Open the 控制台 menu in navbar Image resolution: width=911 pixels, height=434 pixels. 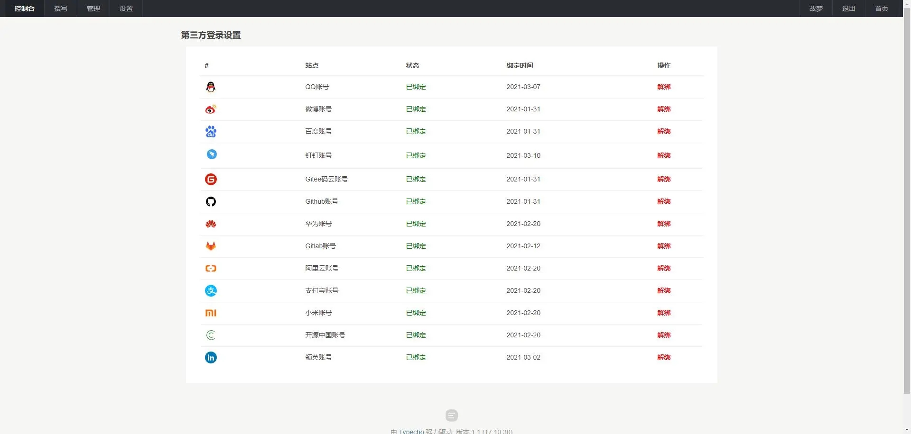(x=24, y=9)
